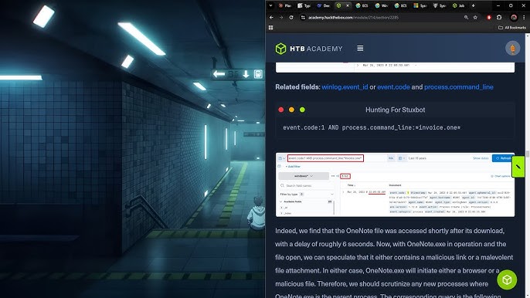The width and height of the screenshot is (530, 298).
Task: Follow the winlog.event_id link
Action: click(x=345, y=86)
